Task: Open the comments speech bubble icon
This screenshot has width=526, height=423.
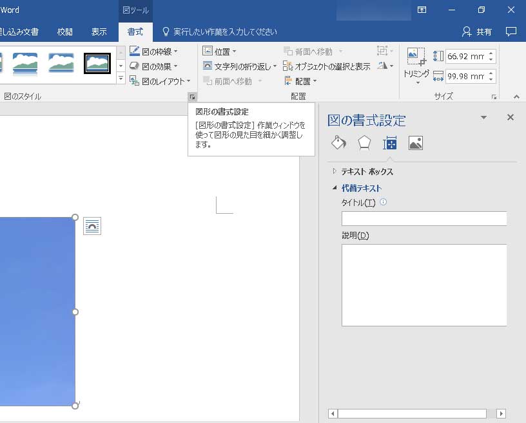Action: (511, 32)
